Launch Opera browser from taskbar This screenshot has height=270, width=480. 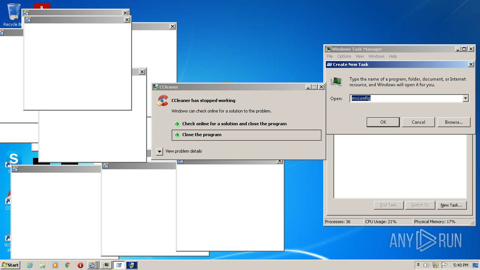(80, 265)
